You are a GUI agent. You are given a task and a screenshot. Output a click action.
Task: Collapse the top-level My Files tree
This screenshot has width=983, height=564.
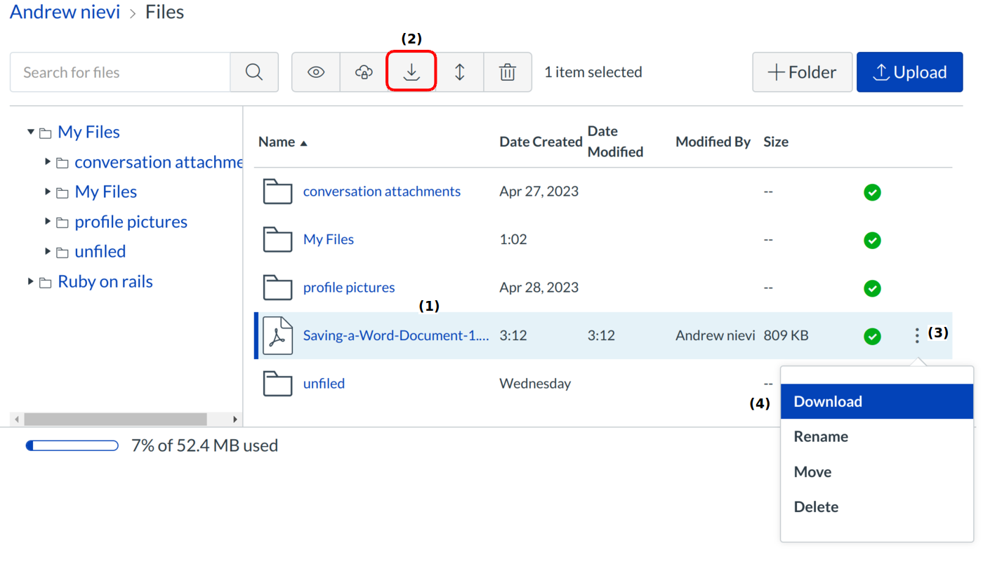(x=31, y=132)
